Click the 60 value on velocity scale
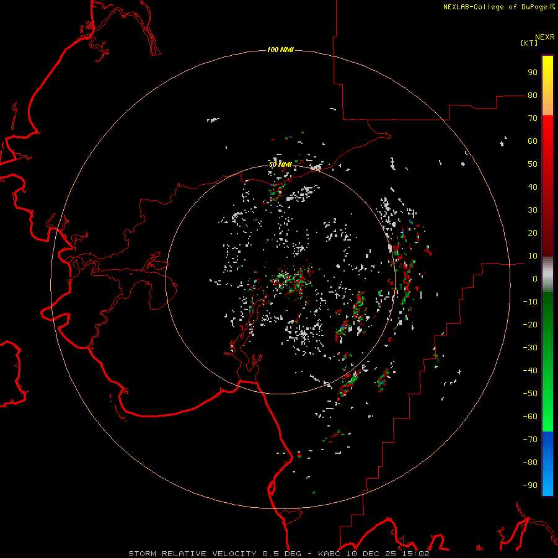 tap(533, 141)
